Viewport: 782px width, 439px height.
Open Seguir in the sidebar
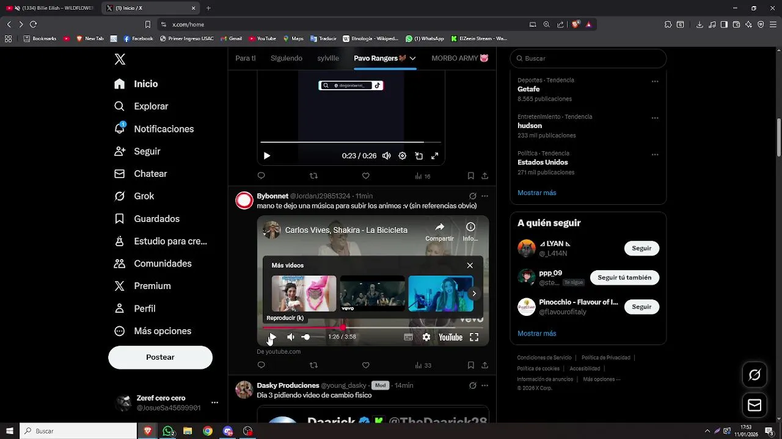(137, 151)
